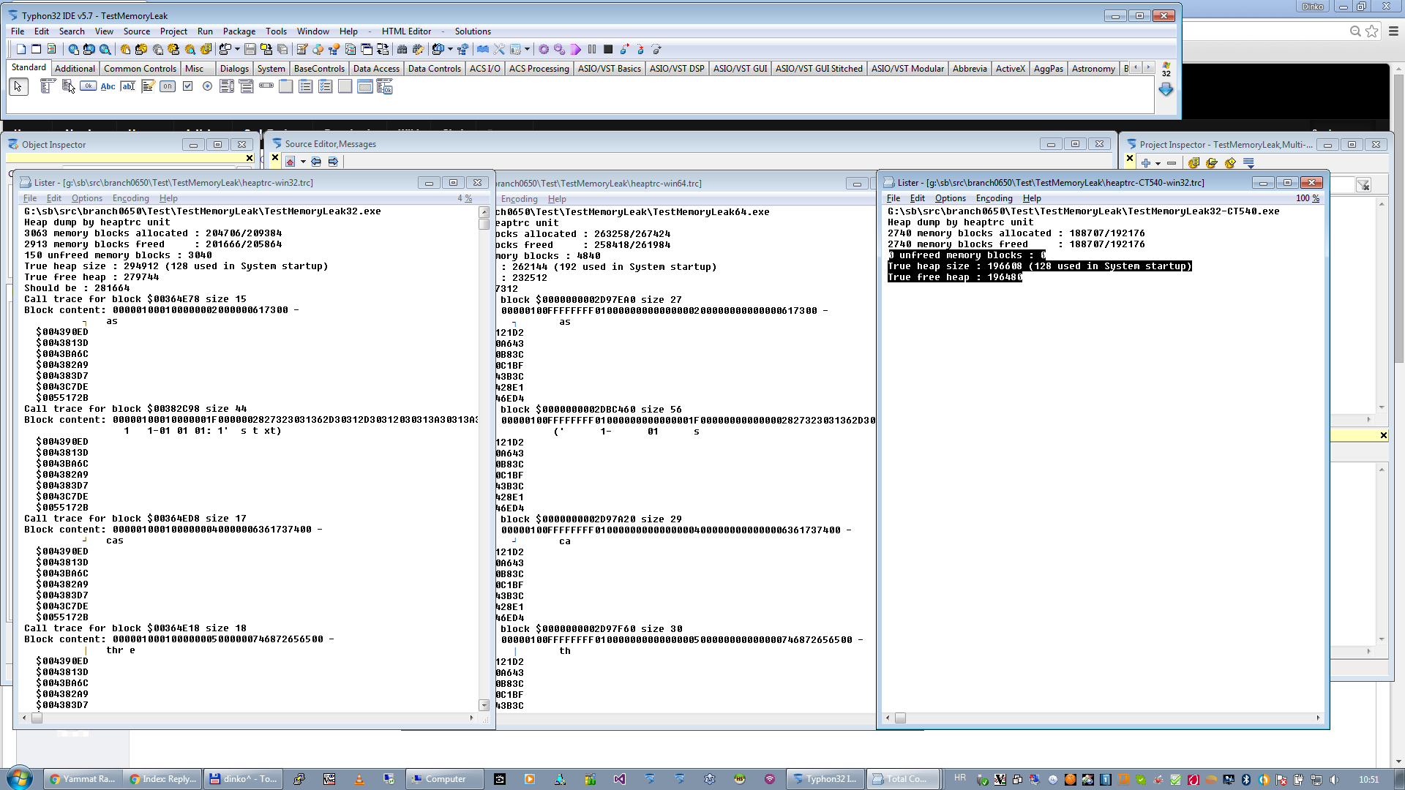Pick the TActionList palette component

click(385, 86)
